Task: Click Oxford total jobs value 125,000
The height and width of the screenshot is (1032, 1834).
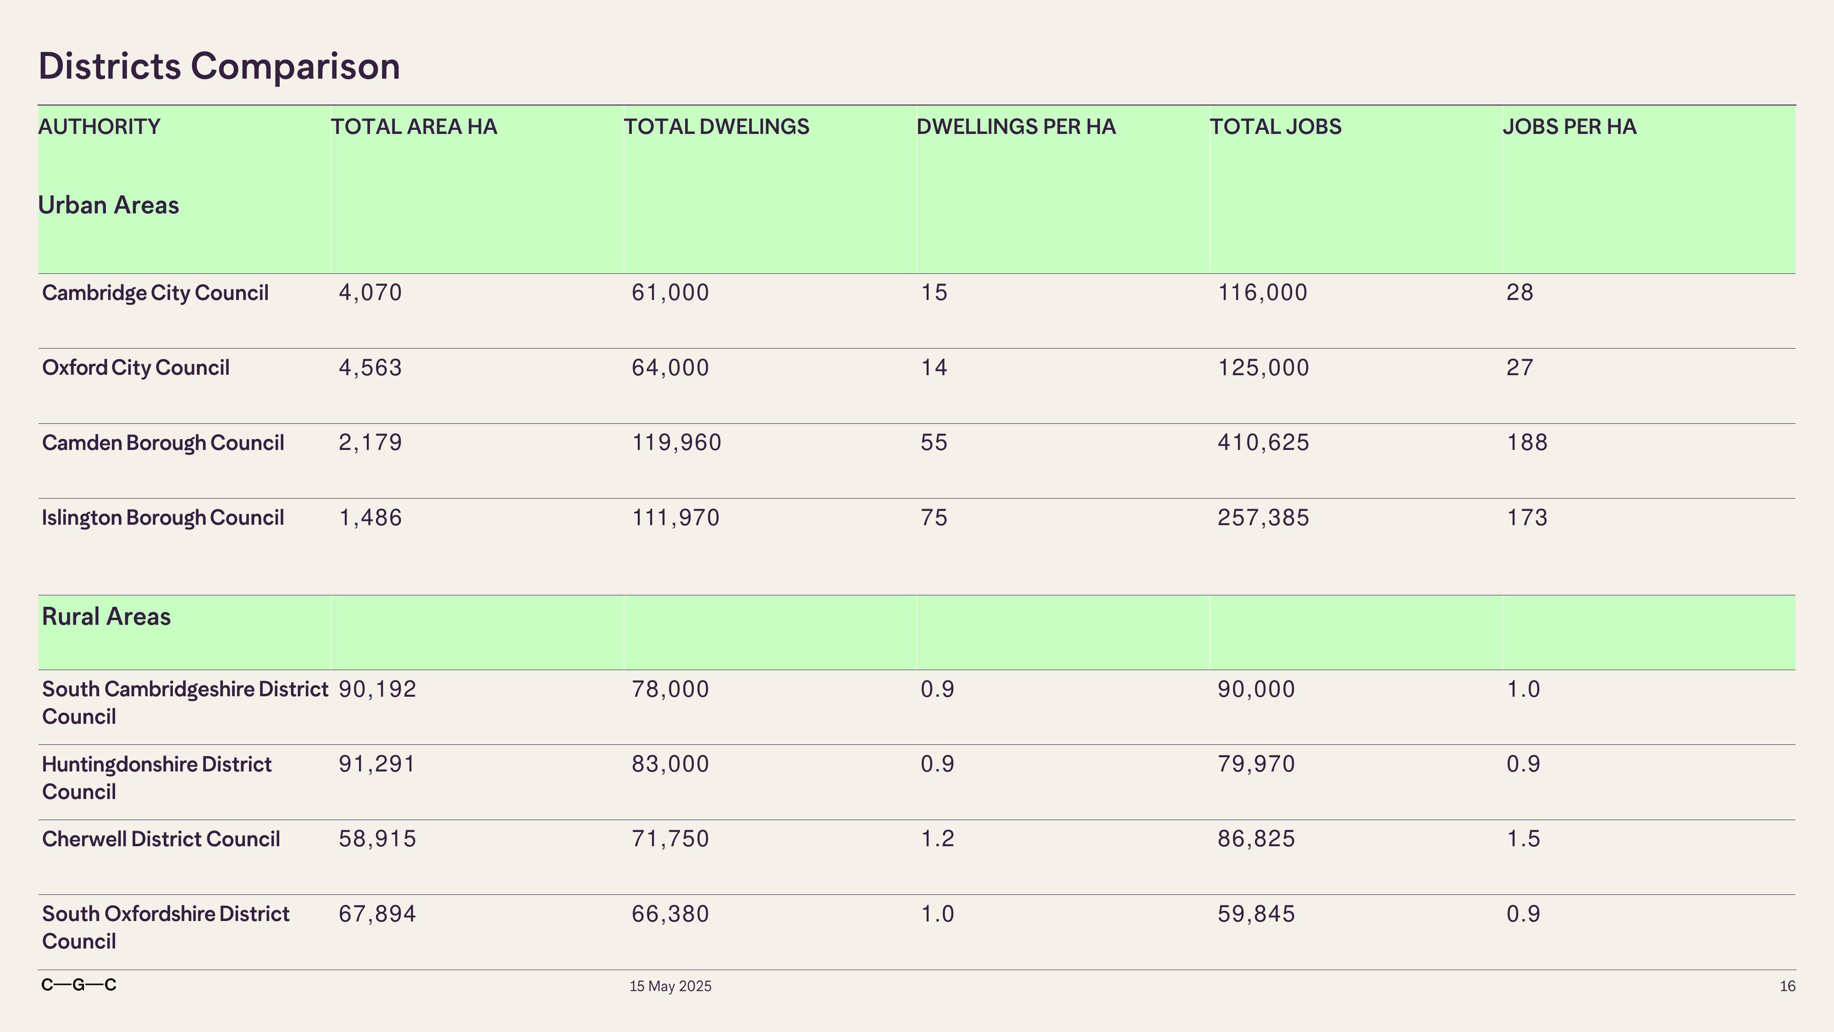Action: (x=1263, y=368)
